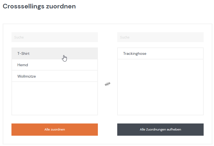Click the orange Alle zuordnen button
The width and height of the screenshot is (214, 146).
click(x=55, y=129)
